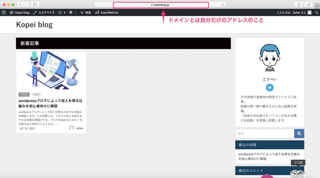The height and width of the screenshot is (178, 320).
Task: Reload the page using the refresh icon
Action: point(222,5)
